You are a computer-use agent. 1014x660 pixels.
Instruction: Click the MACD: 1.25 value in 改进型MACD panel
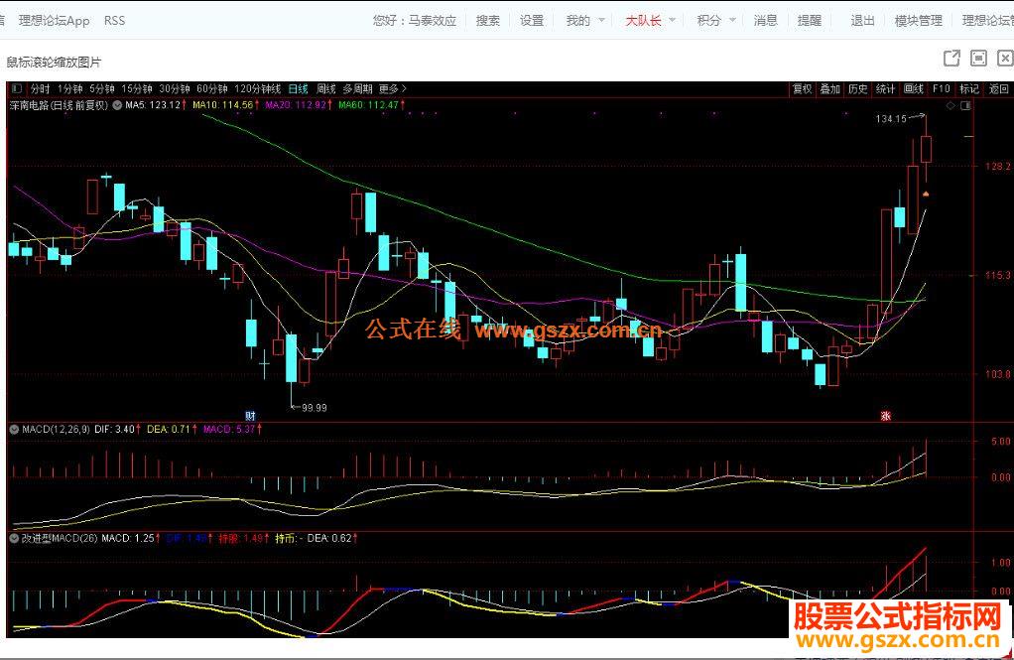(131, 538)
